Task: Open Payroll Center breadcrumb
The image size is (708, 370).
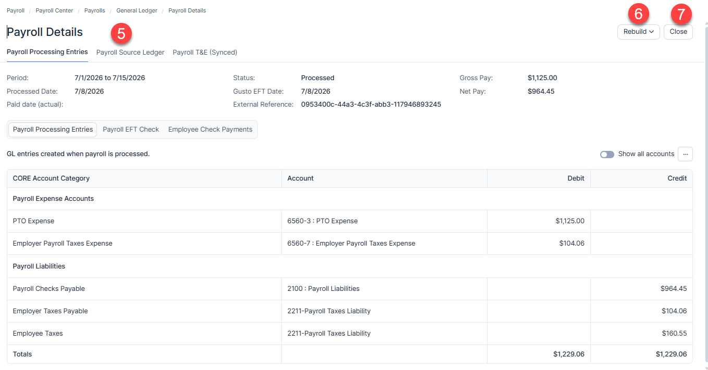Action: pos(54,10)
